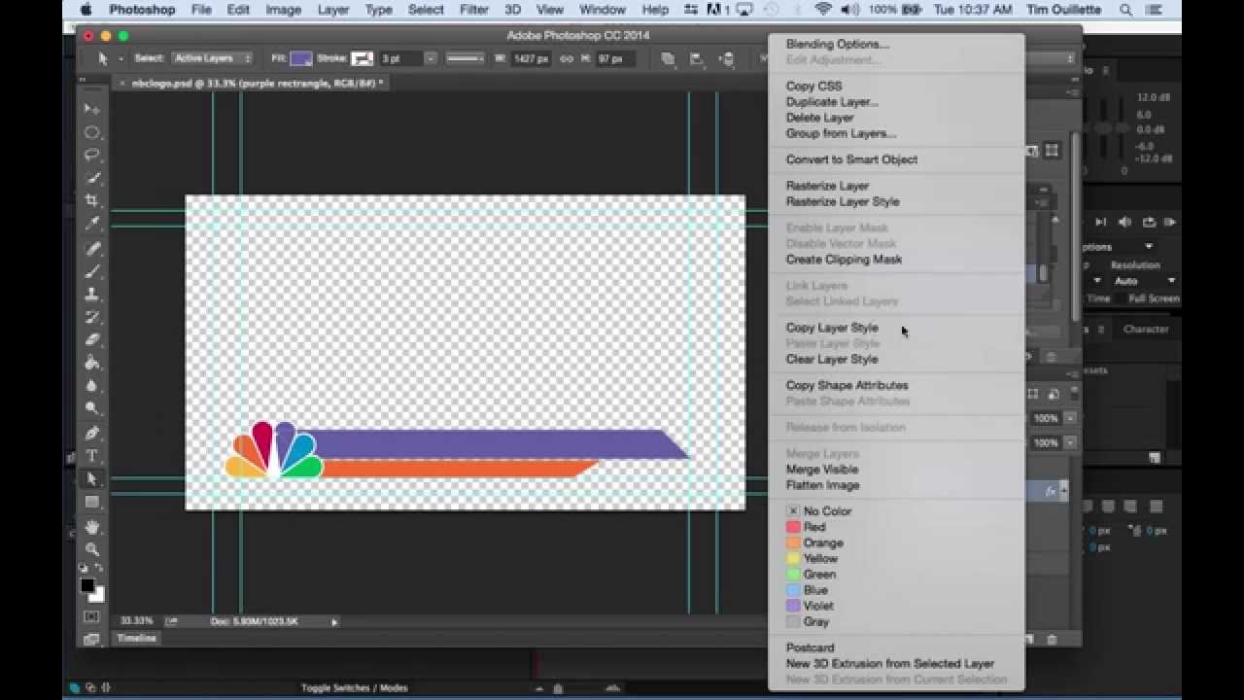Select the Eyedropper tool

coord(92,224)
